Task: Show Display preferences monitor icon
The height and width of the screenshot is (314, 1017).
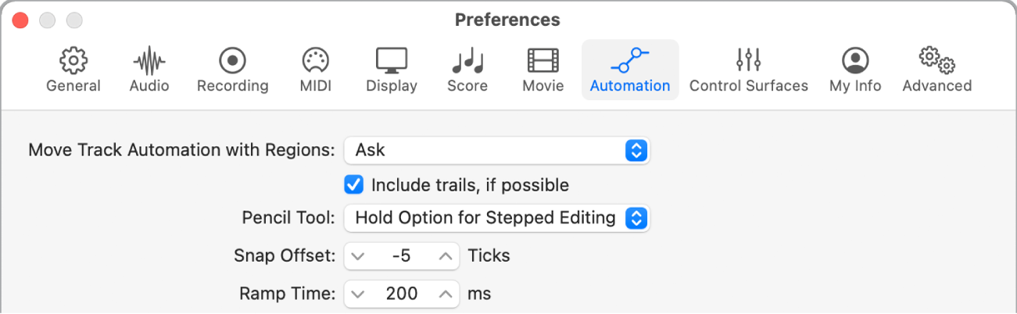Action: [x=392, y=60]
